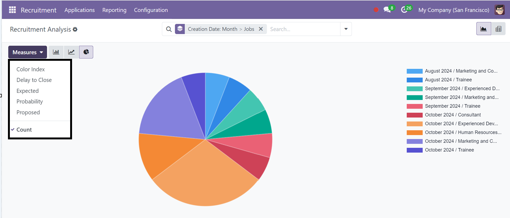Switch to line chart view

(71, 52)
